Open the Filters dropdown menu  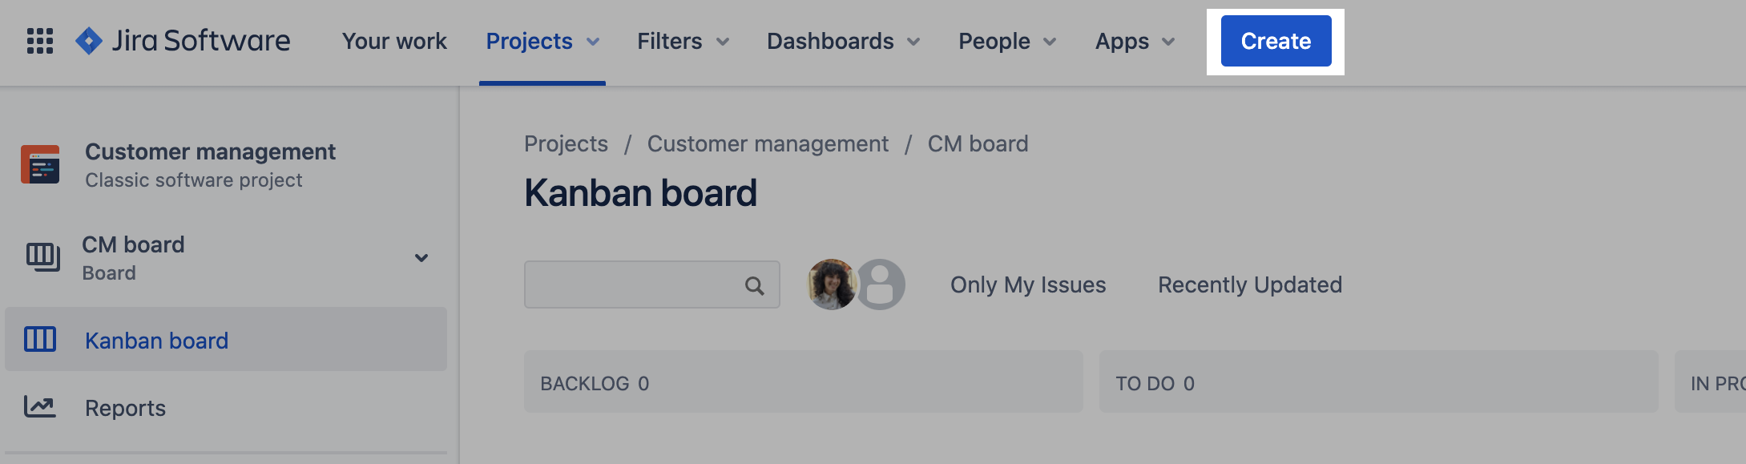tap(683, 41)
